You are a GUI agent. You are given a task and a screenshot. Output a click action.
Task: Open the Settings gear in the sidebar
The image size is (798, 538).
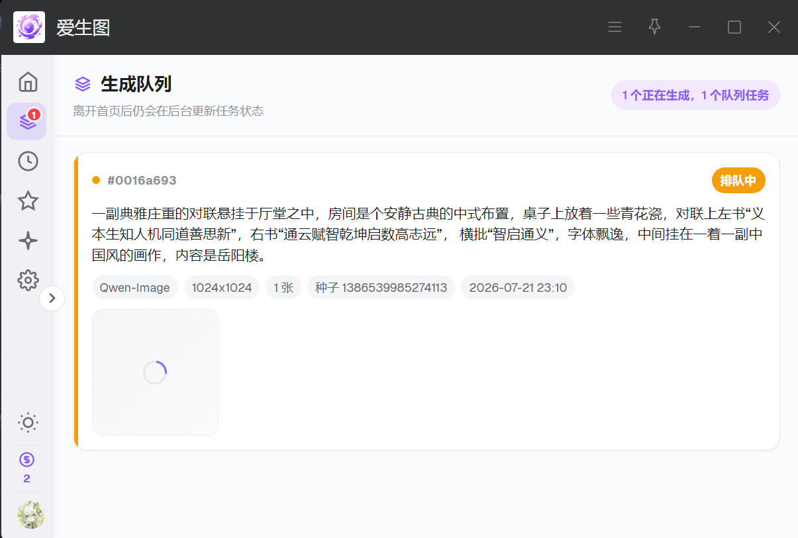[x=28, y=281]
